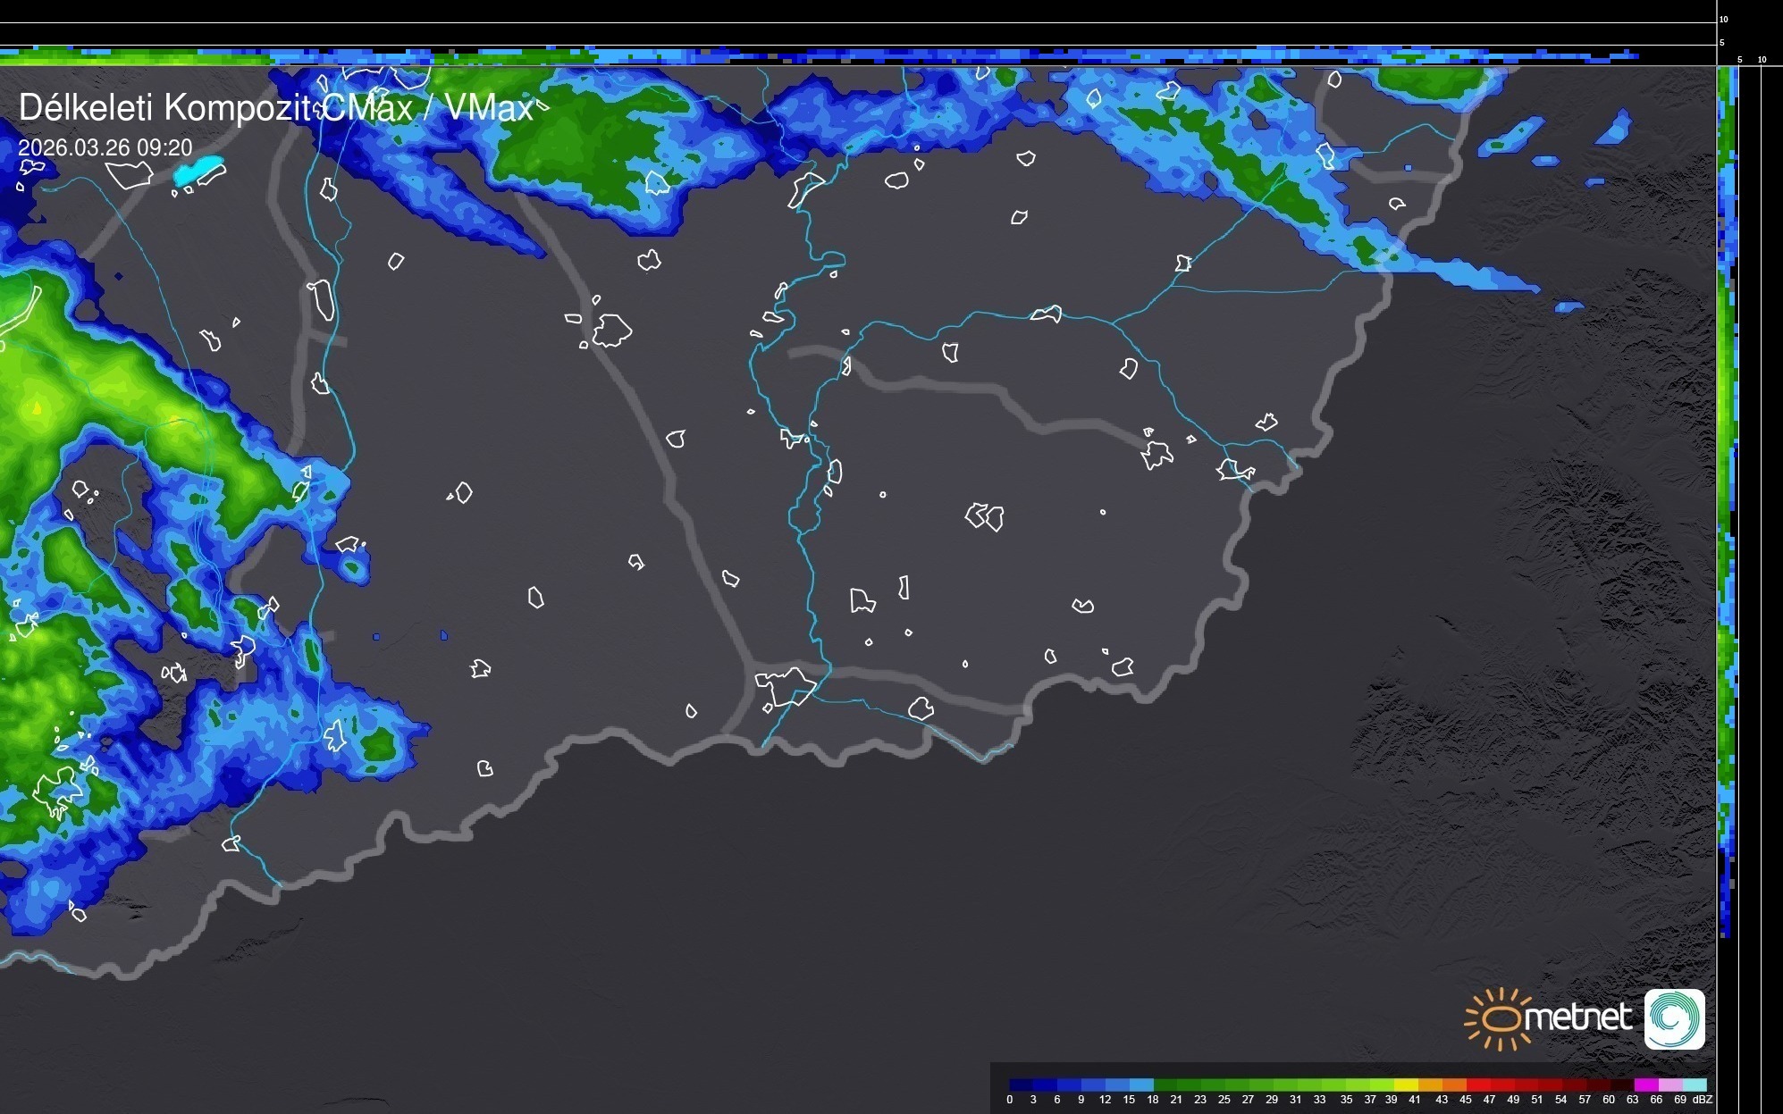The height and width of the screenshot is (1114, 1783).
Task: Select the yellow swatch between 39 and 41
Action: (x=1406, y=1085)
